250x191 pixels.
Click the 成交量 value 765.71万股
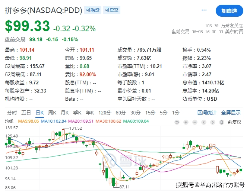point(149,50)
